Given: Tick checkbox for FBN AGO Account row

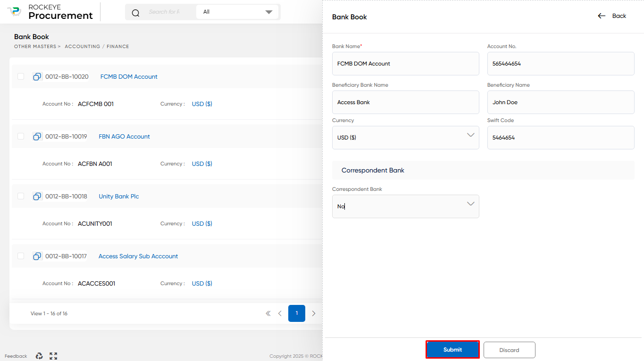Looking at the screenshot, I should coord(21,136).
